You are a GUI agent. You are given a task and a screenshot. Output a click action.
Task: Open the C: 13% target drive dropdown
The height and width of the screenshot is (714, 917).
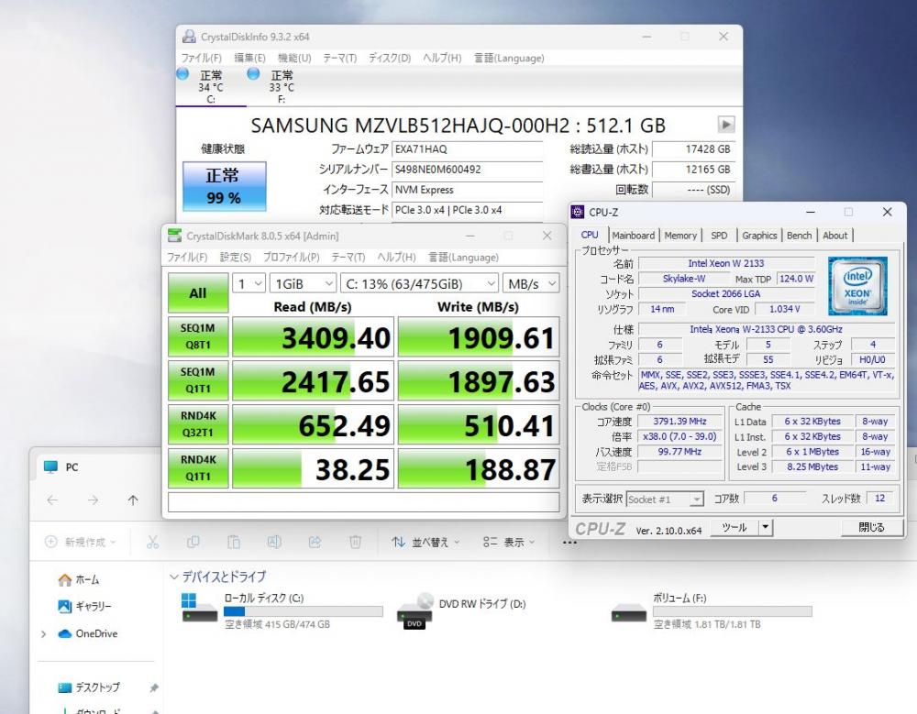coord(419,283)
